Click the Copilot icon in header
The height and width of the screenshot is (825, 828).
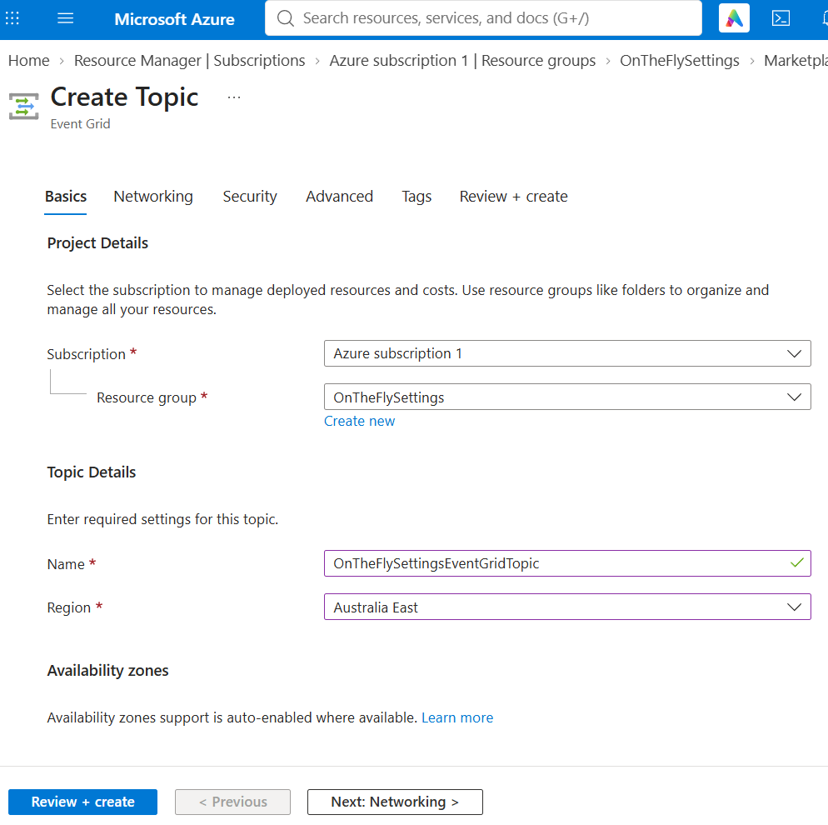[x=734, y=18]
